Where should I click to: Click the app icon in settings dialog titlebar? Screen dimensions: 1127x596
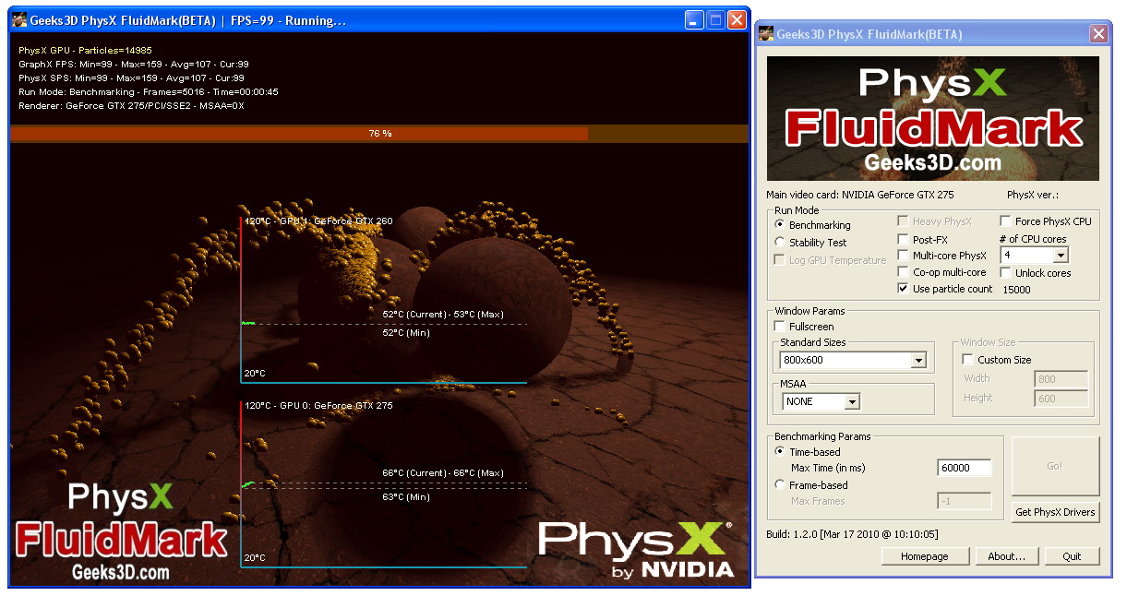pos(766,34)
